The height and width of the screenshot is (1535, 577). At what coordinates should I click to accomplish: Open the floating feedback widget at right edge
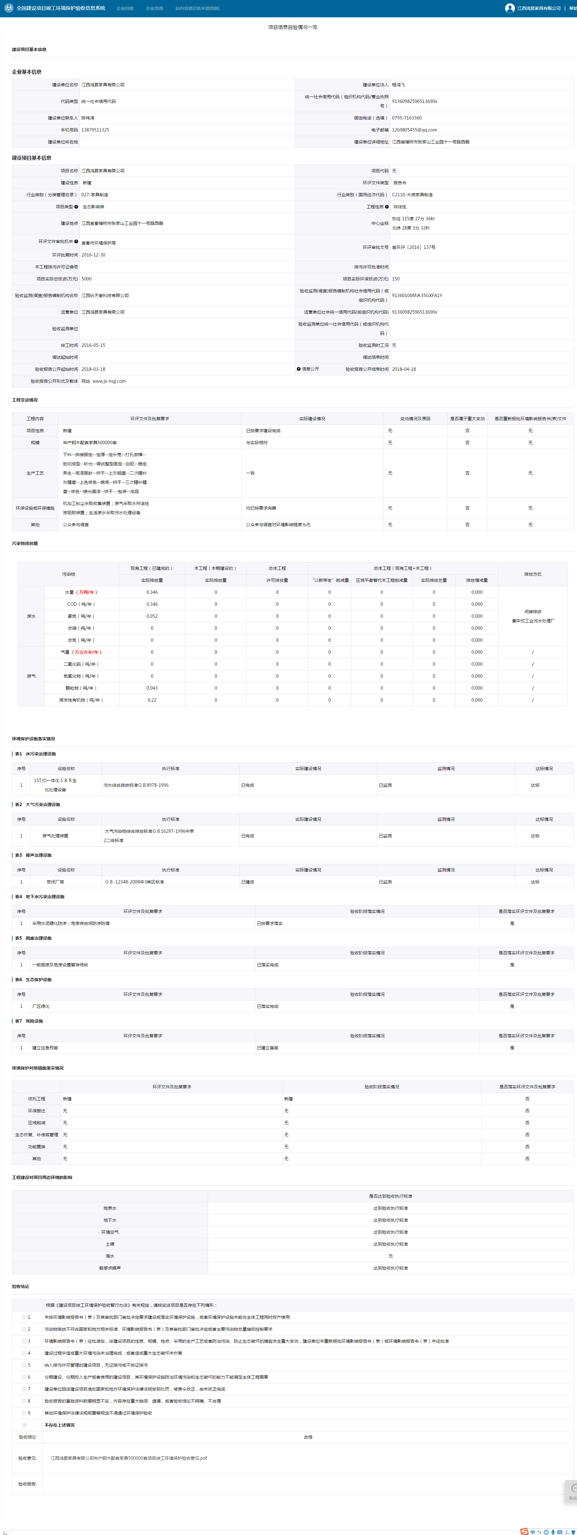[x=572, y=1491]
